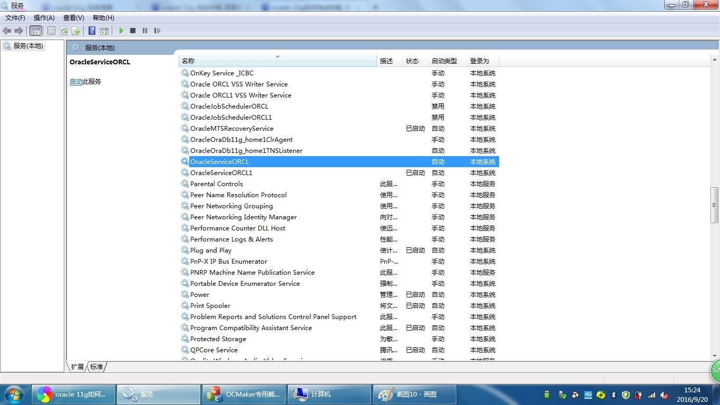This screenshot has height=405, width=720.
Task: Open the Windows Start menu
Action: pyautogui.click(x=14, y=394)
